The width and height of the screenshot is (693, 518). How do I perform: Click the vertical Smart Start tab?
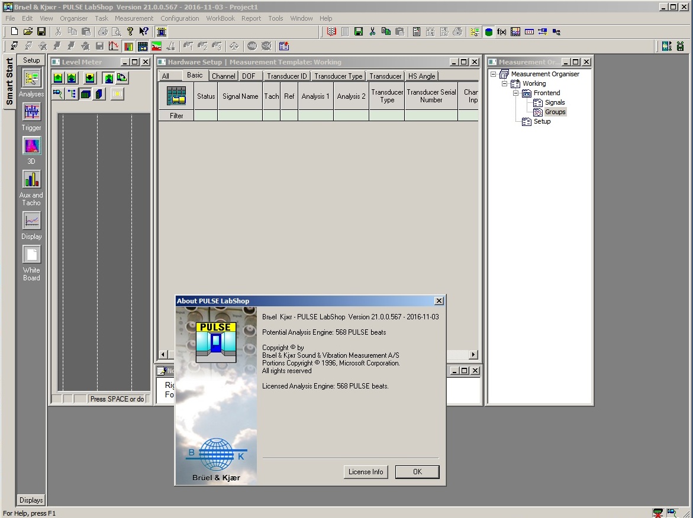click(x=9, y=81)
